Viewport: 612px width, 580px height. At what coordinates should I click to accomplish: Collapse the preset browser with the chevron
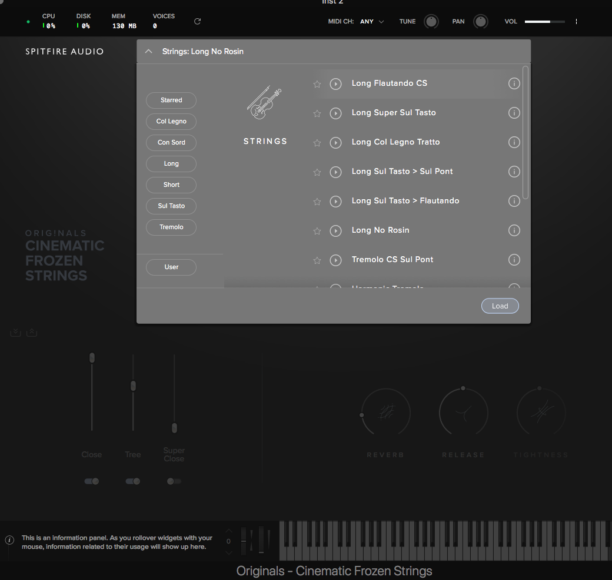148,51
